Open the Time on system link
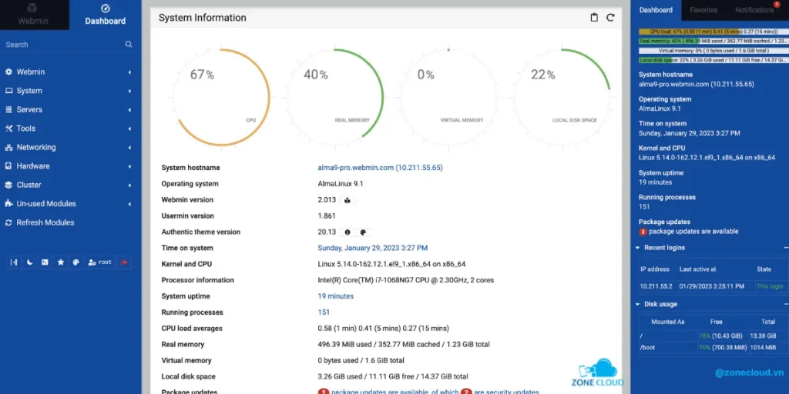 pyautogui.click(x=373, y=249)
